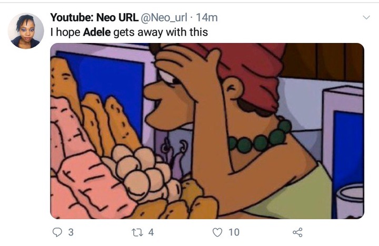
Task: Click the like count 10
Action: click(234, 232)
